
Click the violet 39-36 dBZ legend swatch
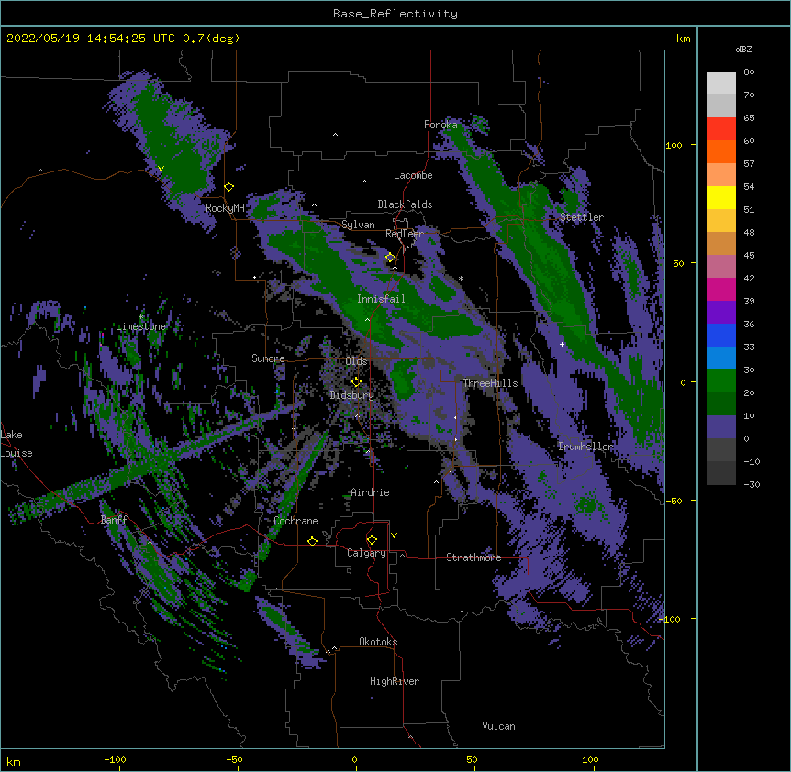point(721,313)
